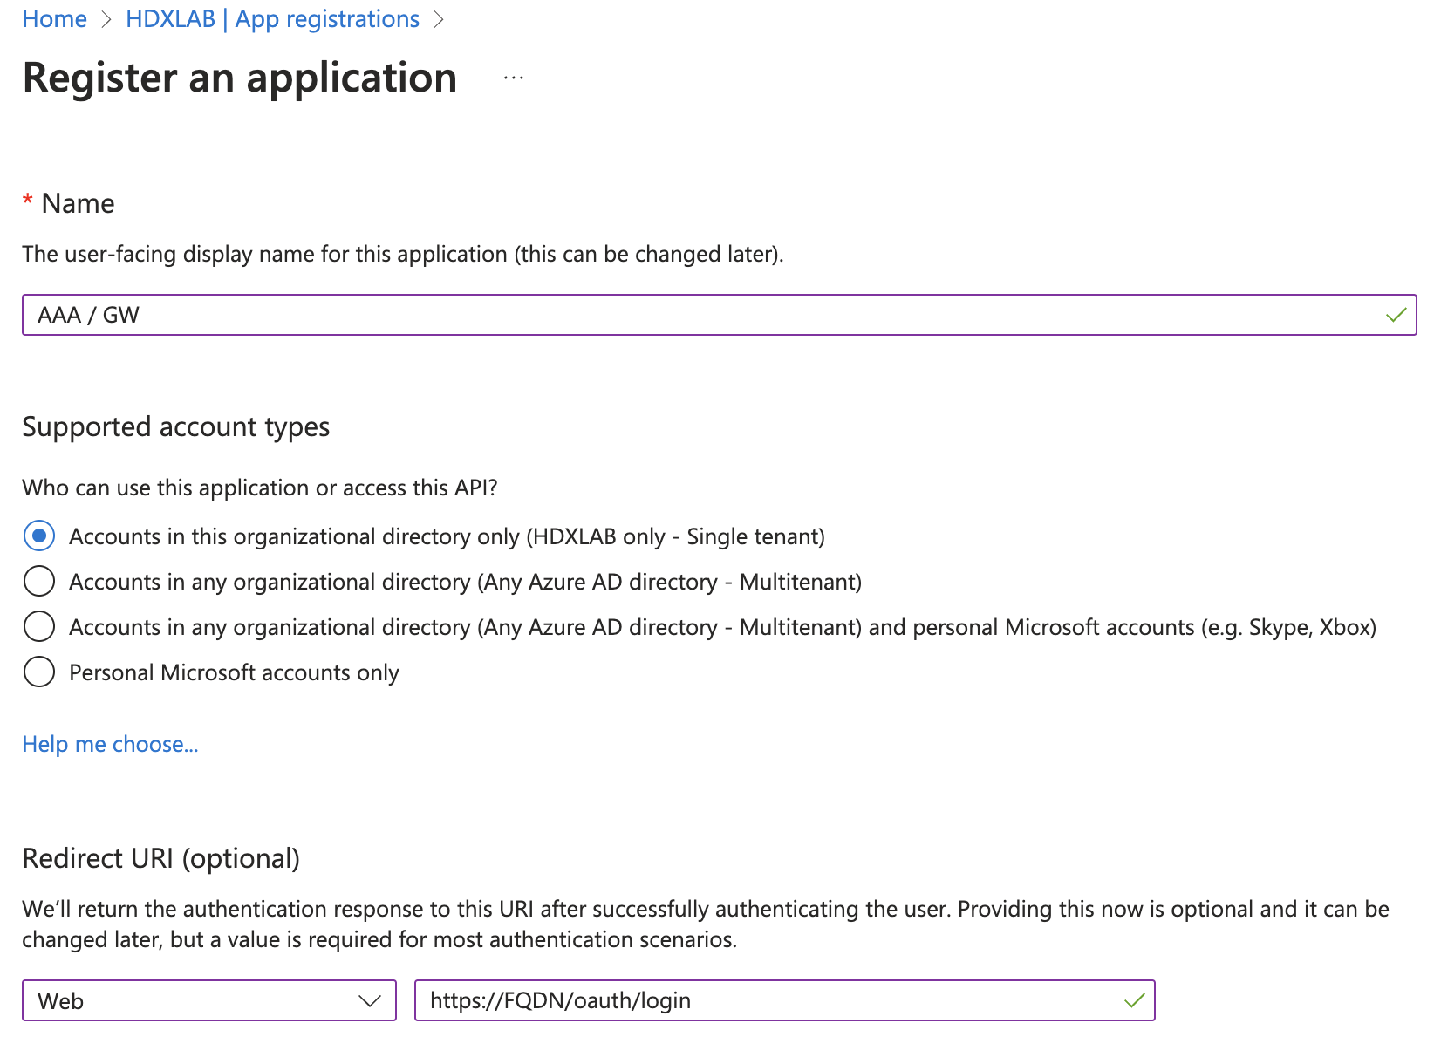Screen dimensions: 1434x1037
Task: Click the green checkmark in the Name field
Action: [x=1396, y=315]
